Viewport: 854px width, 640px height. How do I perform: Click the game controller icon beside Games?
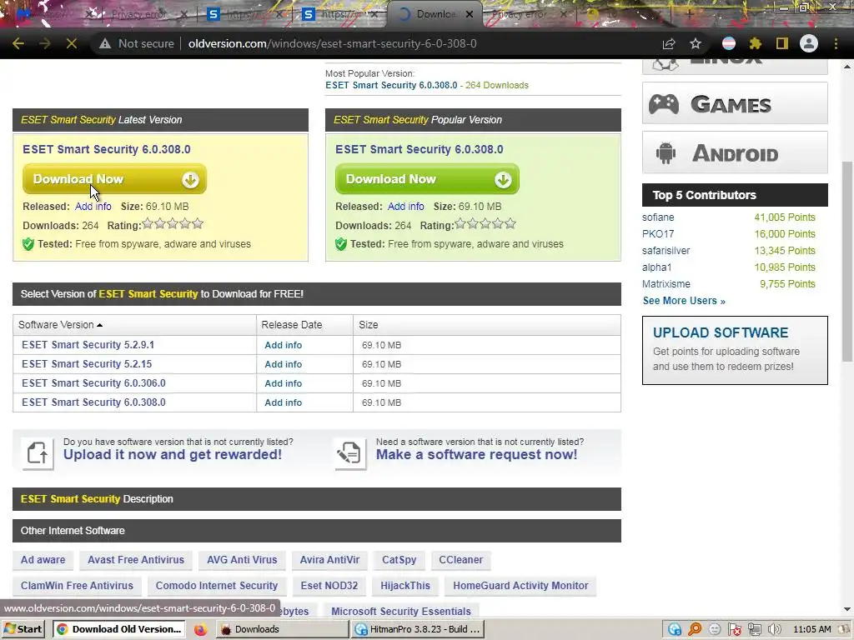(x=663, y=103)
